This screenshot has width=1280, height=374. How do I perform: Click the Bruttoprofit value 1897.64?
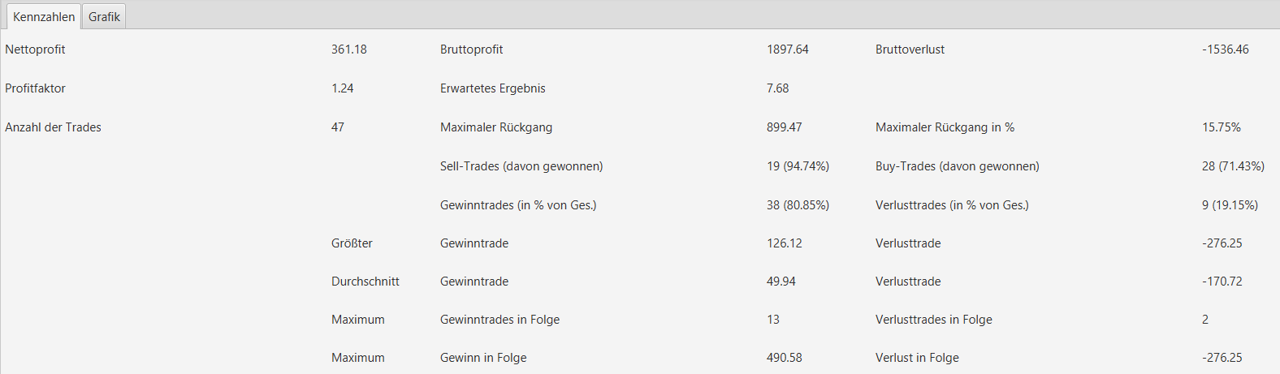[788, 49]
